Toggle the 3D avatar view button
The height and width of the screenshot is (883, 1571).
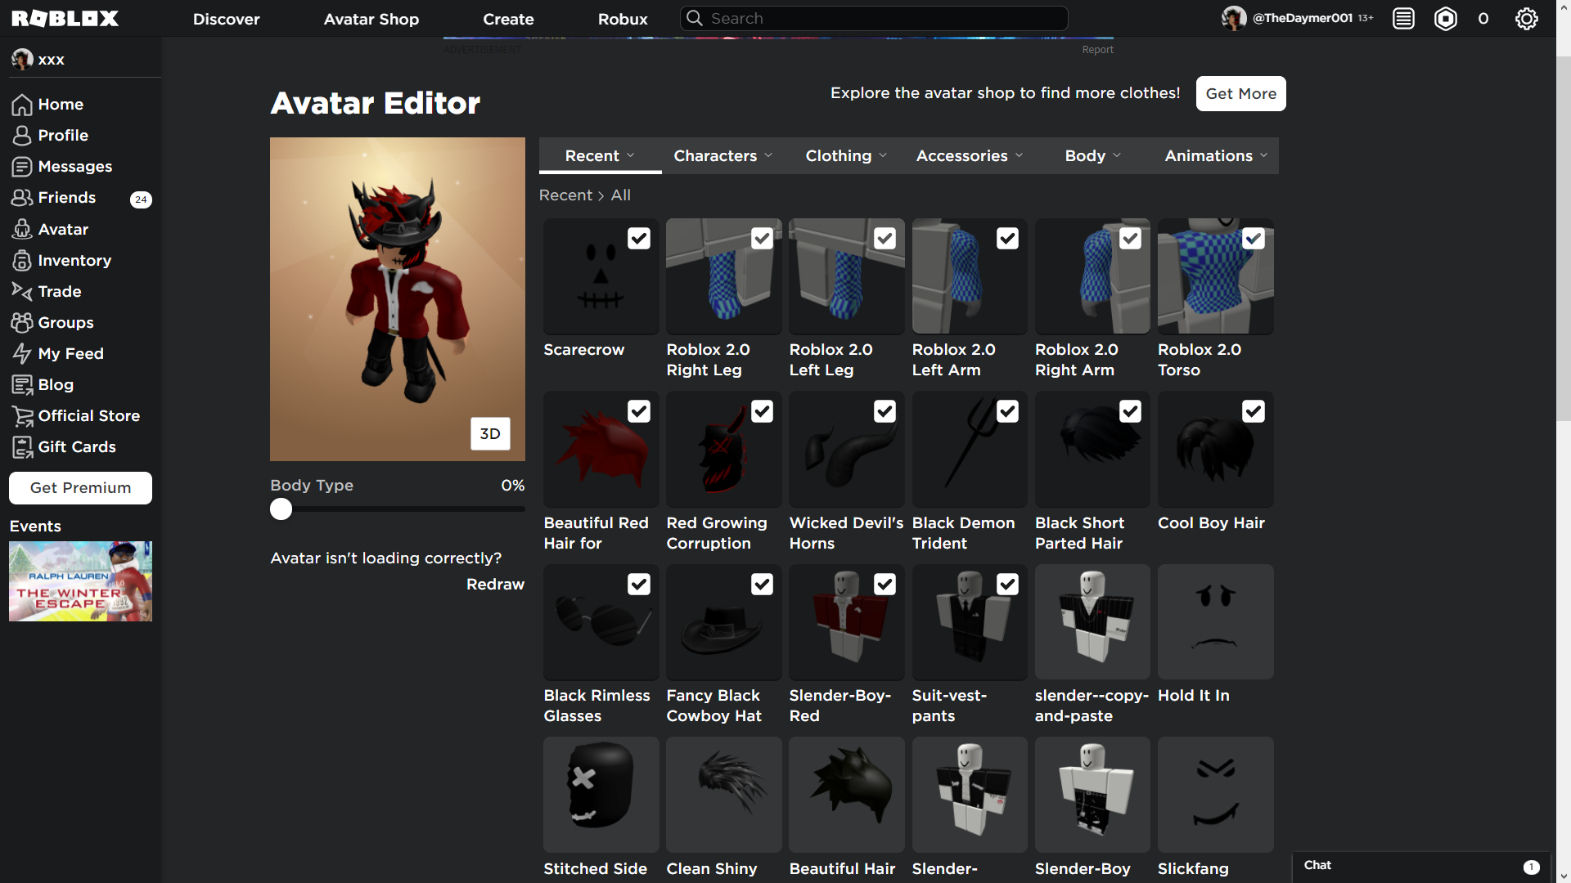tap(490, 434)
